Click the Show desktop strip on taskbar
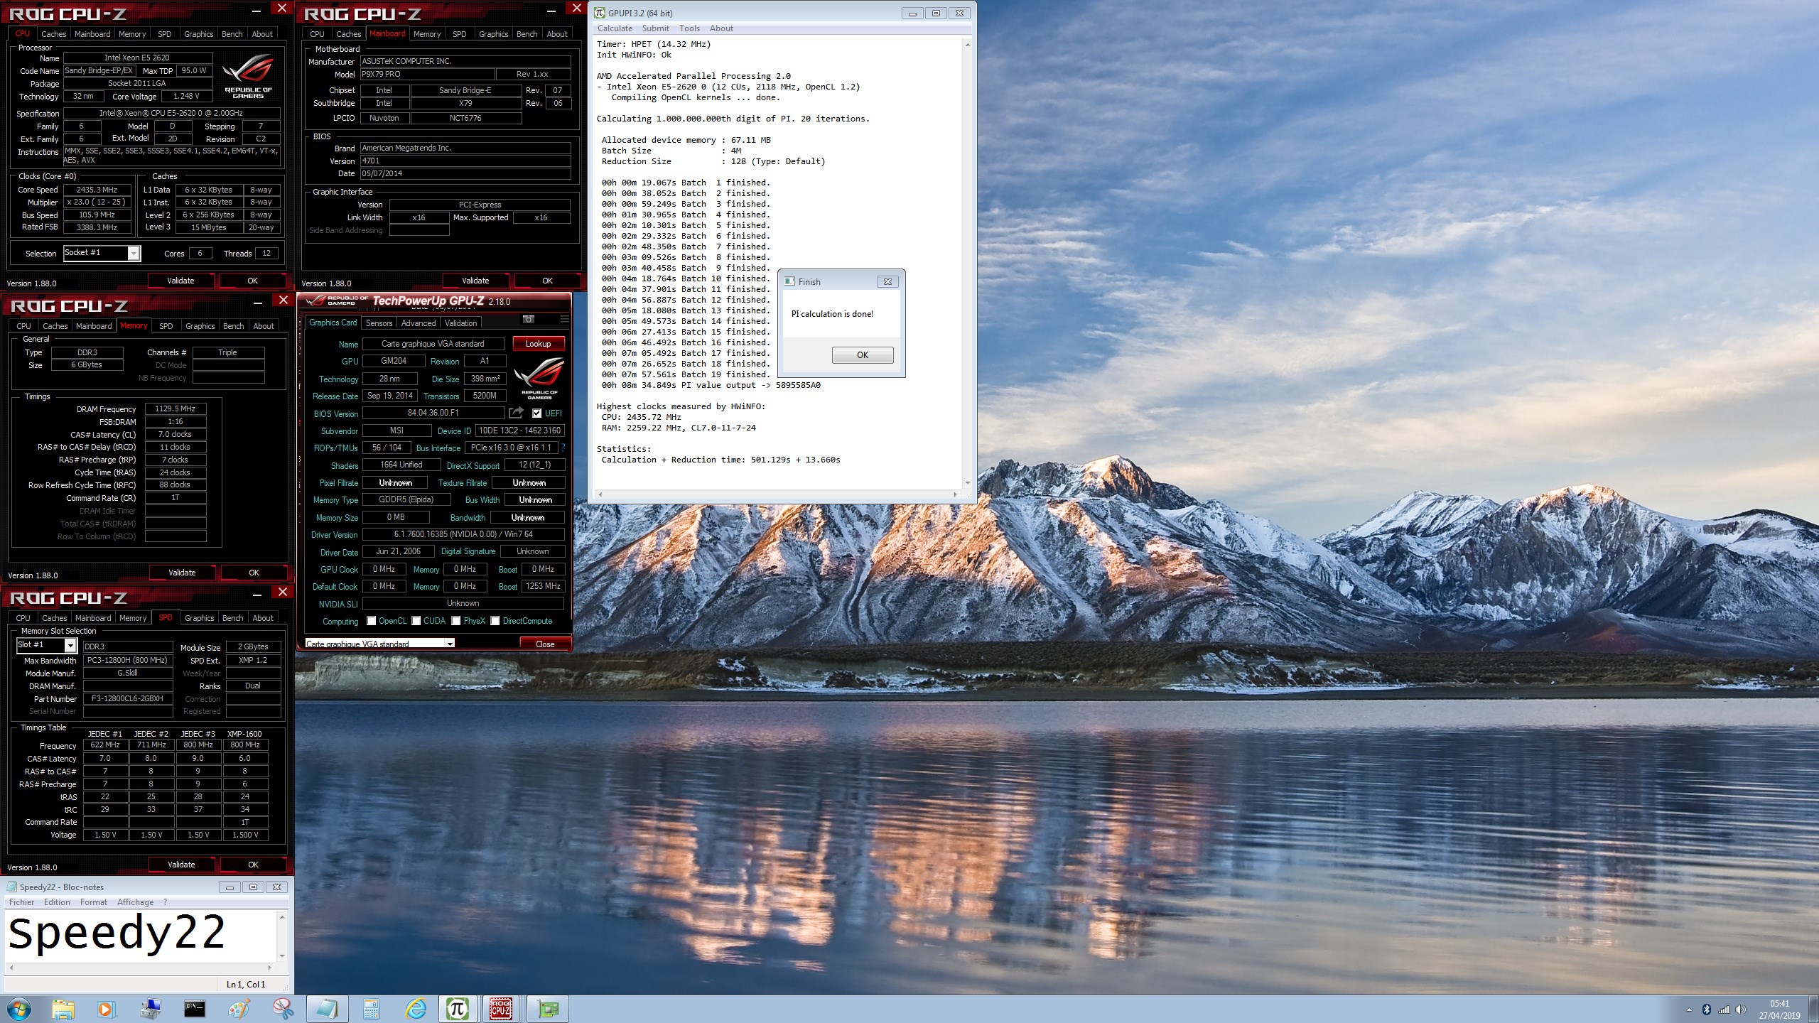This screenshot has width=1819, height=1023. point(1813,1010)
